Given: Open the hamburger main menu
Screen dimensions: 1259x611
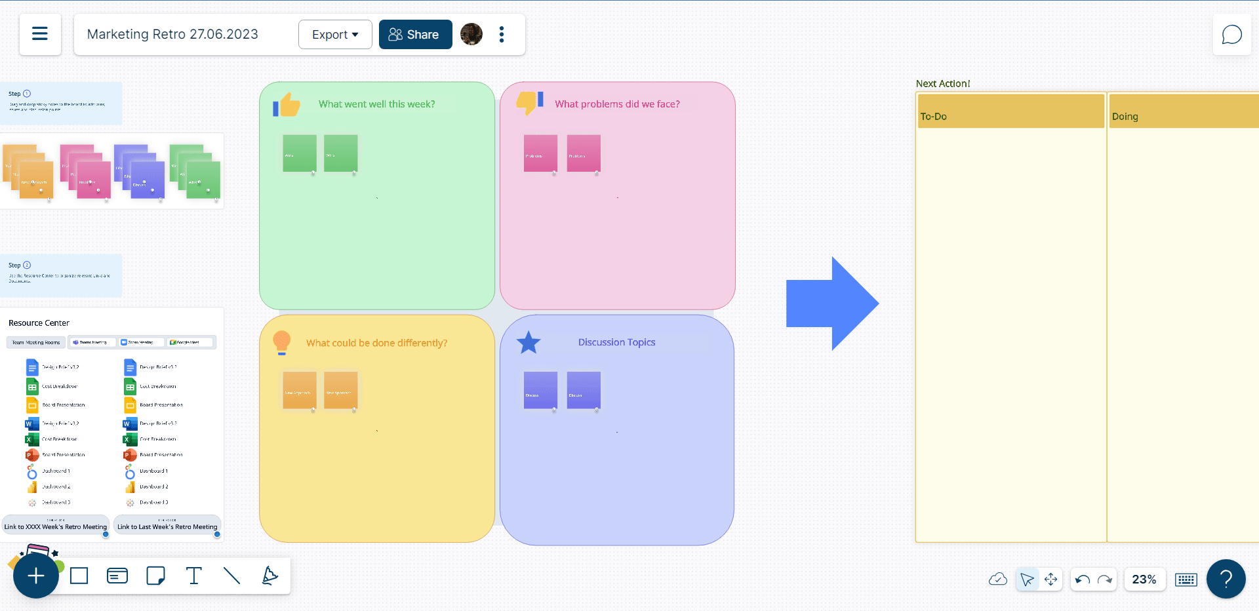Looking at the screenshot, I should (x=40, y=34).
